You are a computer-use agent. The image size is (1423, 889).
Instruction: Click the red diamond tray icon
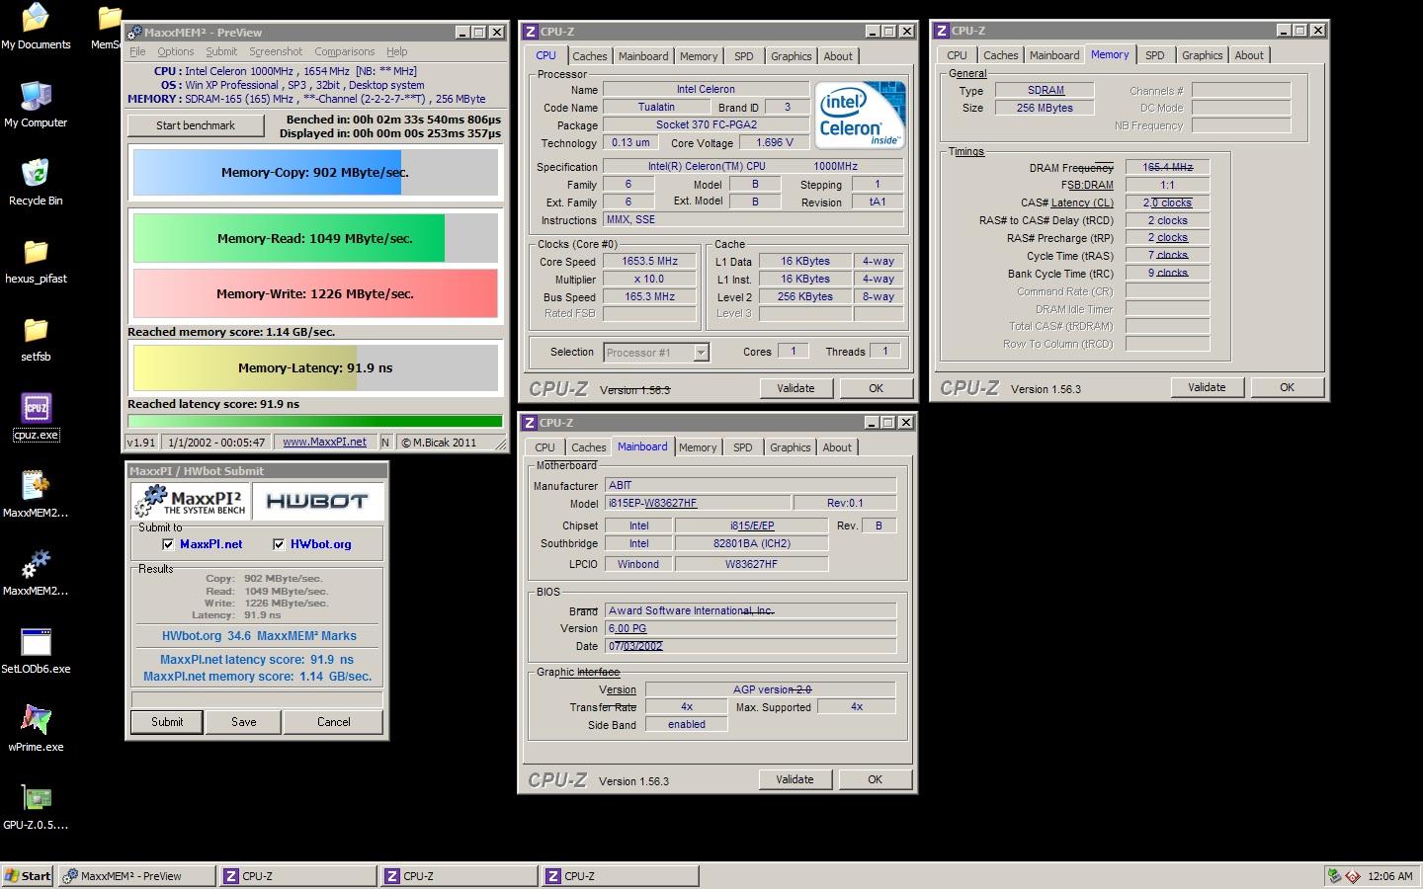[1351, 875]
